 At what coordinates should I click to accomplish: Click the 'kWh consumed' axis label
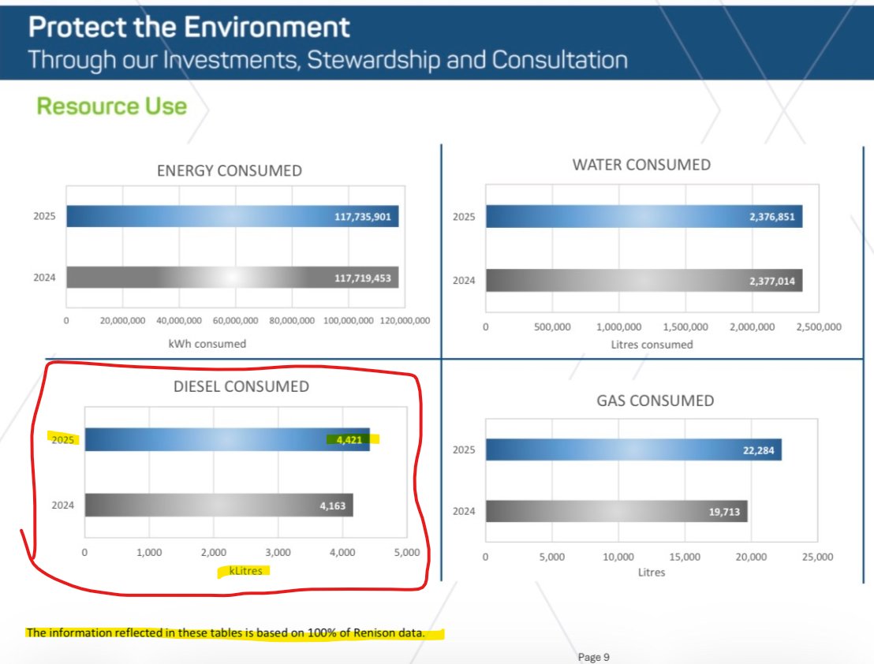pyautogui.click(x=207, y=344)
